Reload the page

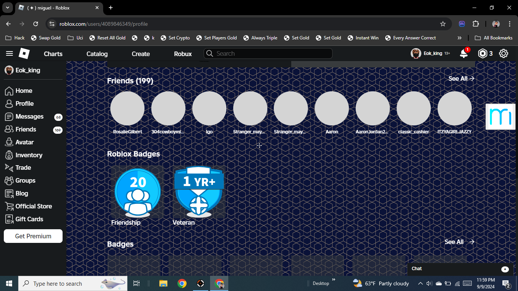click(x=36, y=24)
